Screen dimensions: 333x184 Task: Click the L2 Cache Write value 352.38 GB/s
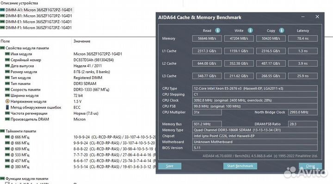(239, 63)
